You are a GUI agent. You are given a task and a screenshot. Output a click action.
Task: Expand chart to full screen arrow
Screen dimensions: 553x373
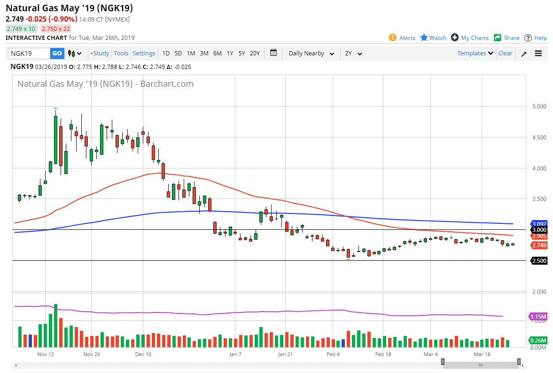pos(524,53)
